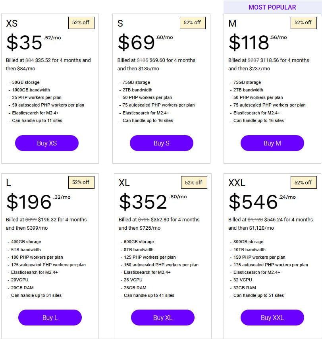322x339 pixels.
Task: Click the 52% off badge on L plan
Action: pos(81,182)
